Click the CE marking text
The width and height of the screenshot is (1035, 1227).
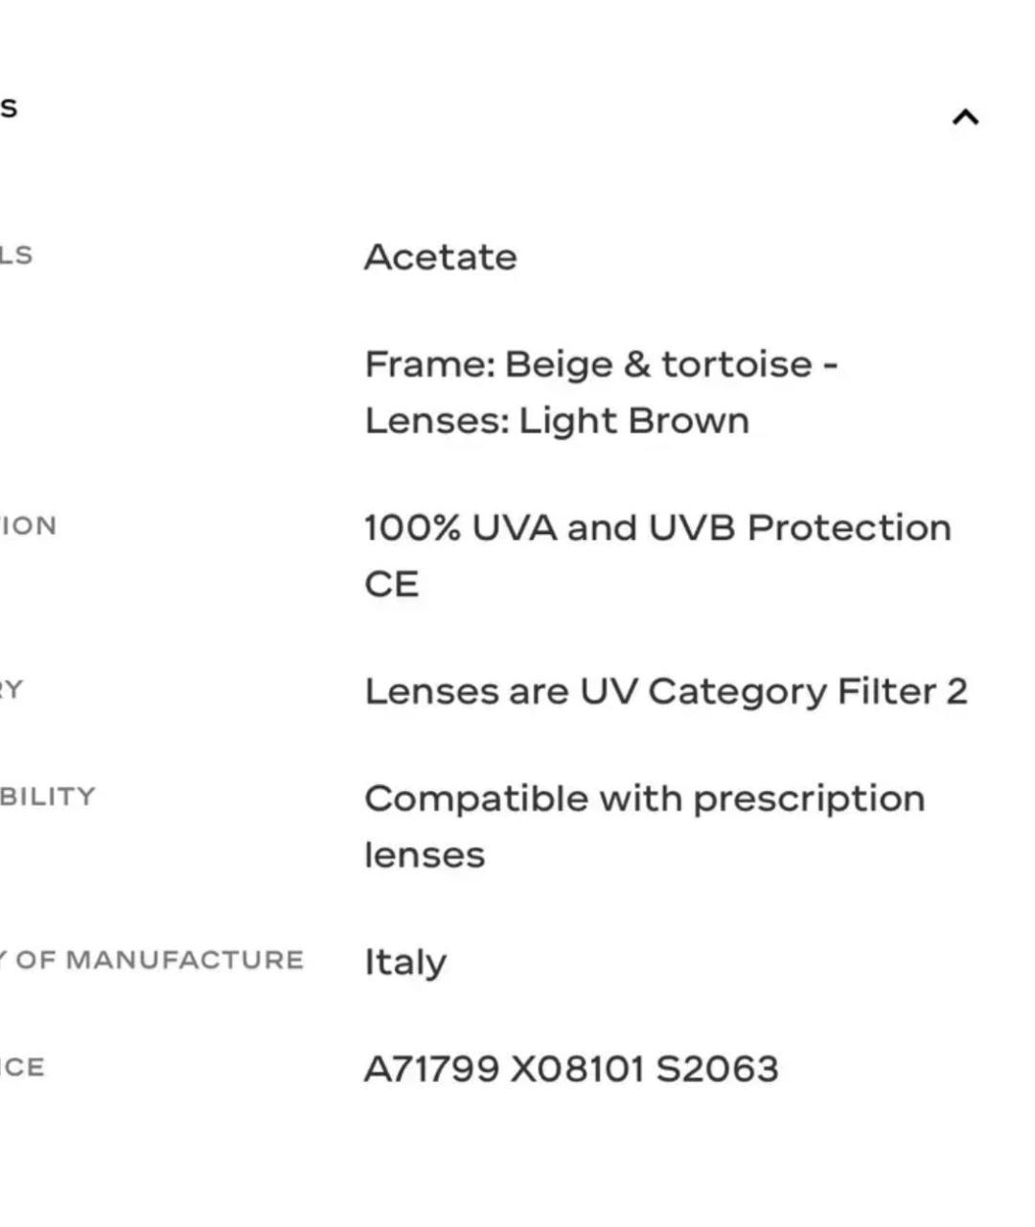(x=391, y=584)
